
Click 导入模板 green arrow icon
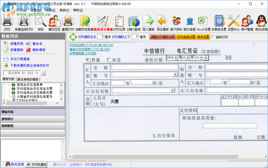point(148,21)
